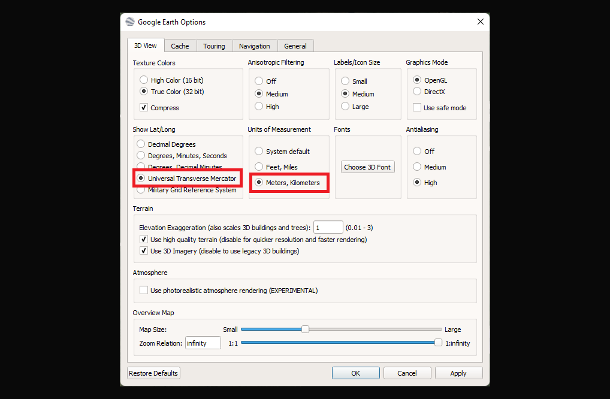Open the Navigation tab
This screenshot has height=399, width=610.
click(255, 46)
